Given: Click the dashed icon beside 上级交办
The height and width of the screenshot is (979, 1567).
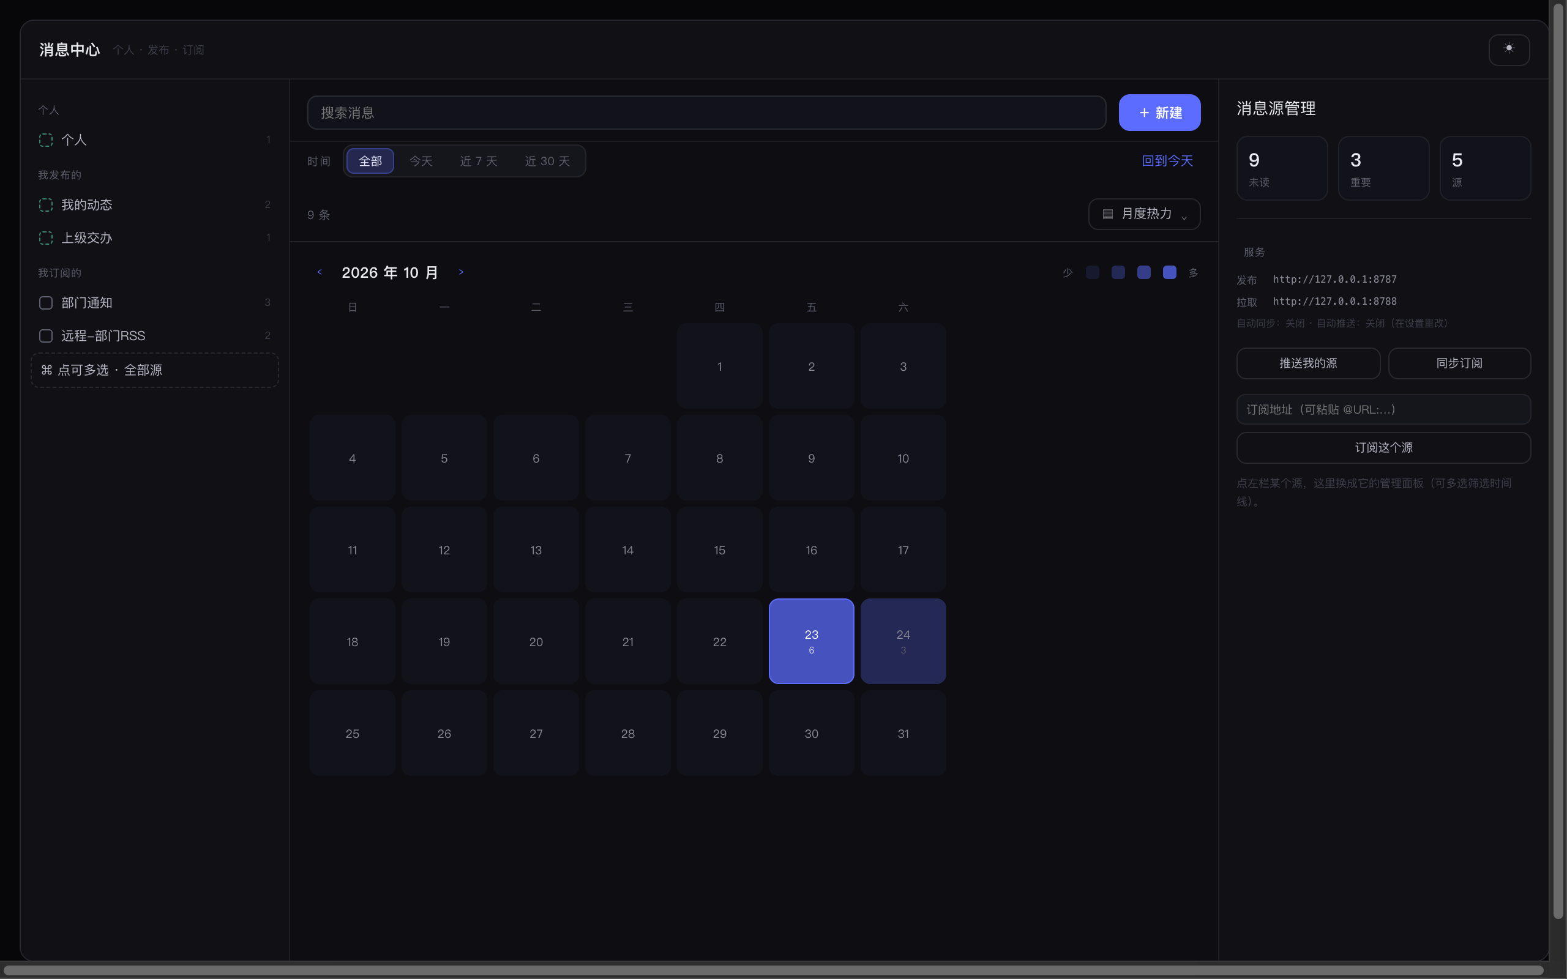Looking at the screenshot, I should click(x=46, y=237).
